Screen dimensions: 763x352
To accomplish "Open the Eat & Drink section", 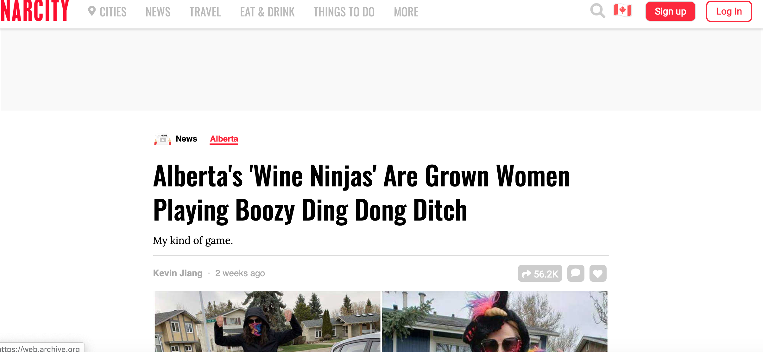I will click(x=267, y=12).
